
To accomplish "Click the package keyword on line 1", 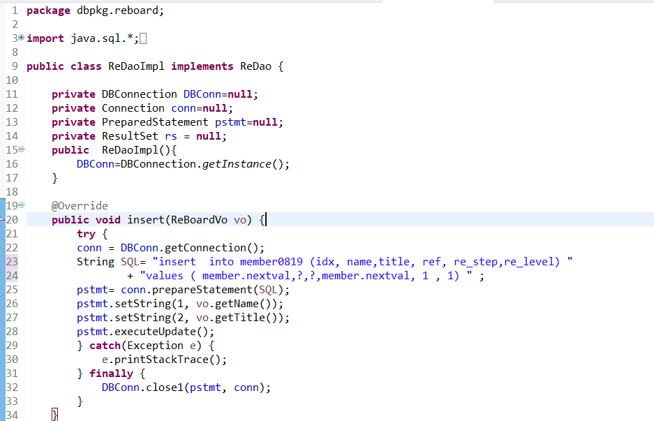I will click(48, 10).
